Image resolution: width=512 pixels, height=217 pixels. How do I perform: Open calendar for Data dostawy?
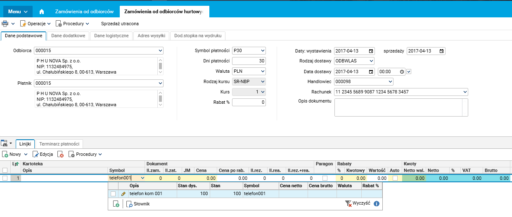(x=371, y=72)
